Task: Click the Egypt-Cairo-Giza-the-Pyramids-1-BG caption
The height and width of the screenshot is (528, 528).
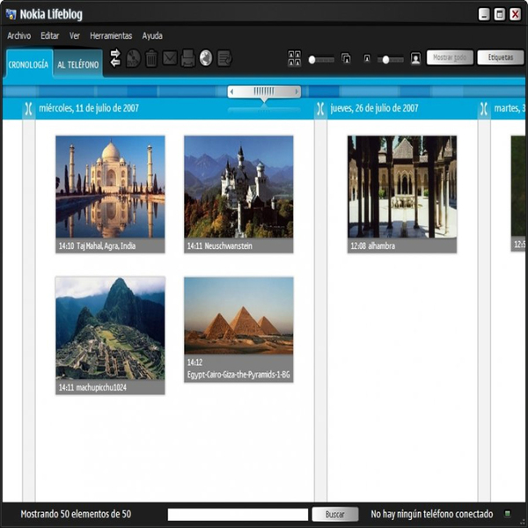Action: pyautogui.click(x=238, y=375)
